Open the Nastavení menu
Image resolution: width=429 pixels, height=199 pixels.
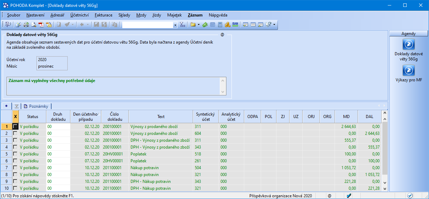pos(35,15)
